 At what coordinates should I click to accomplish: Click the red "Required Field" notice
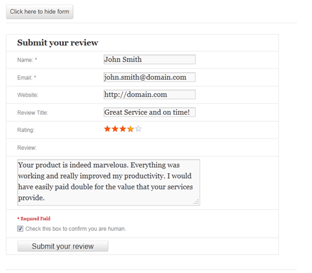pos(34,219)
